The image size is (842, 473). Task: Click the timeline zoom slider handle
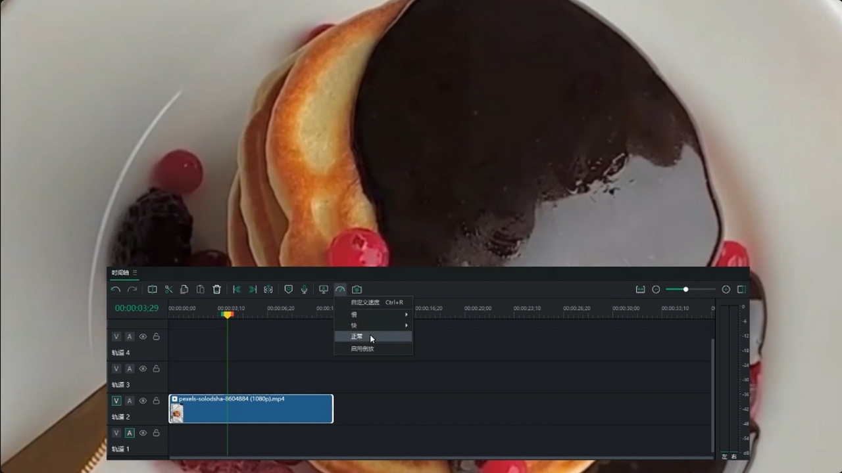click(685, 290)
